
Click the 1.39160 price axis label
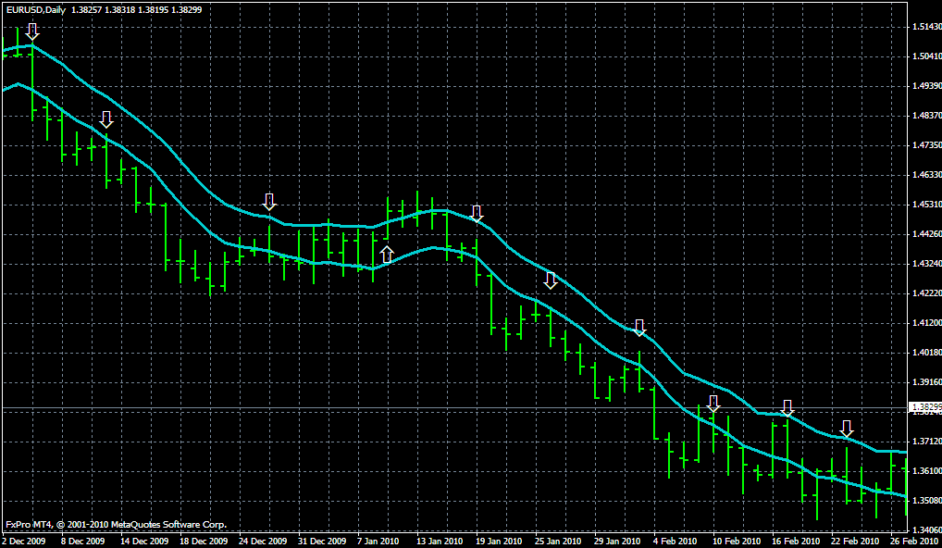tap(926, 382)
